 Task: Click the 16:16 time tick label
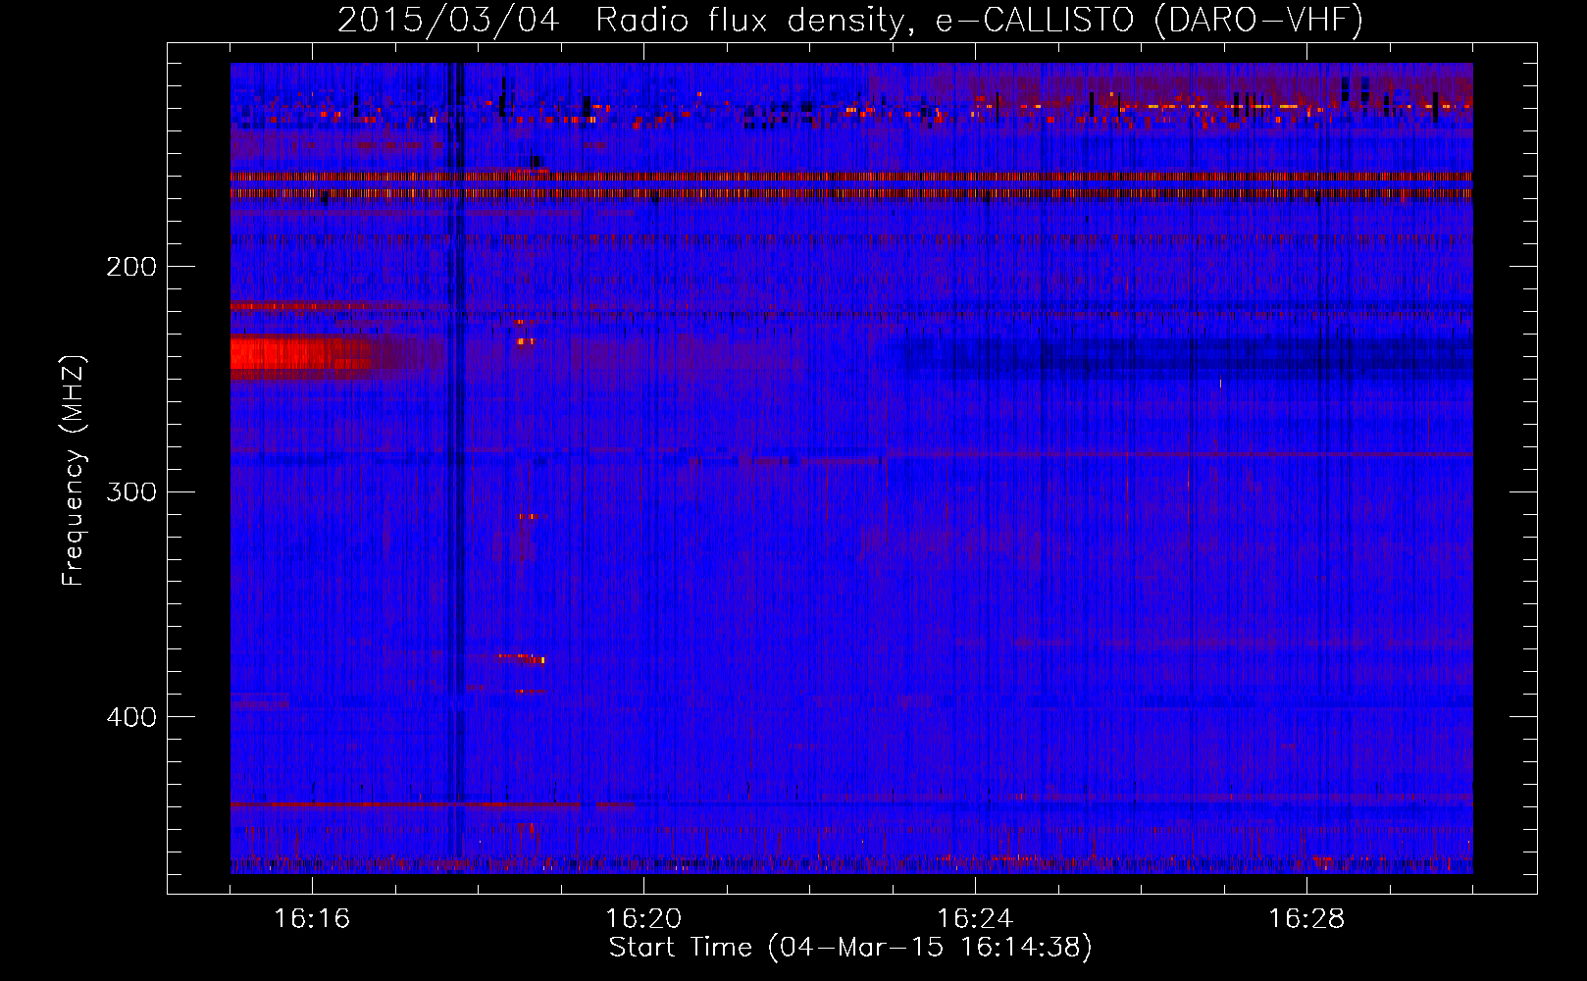coord(312,918)
